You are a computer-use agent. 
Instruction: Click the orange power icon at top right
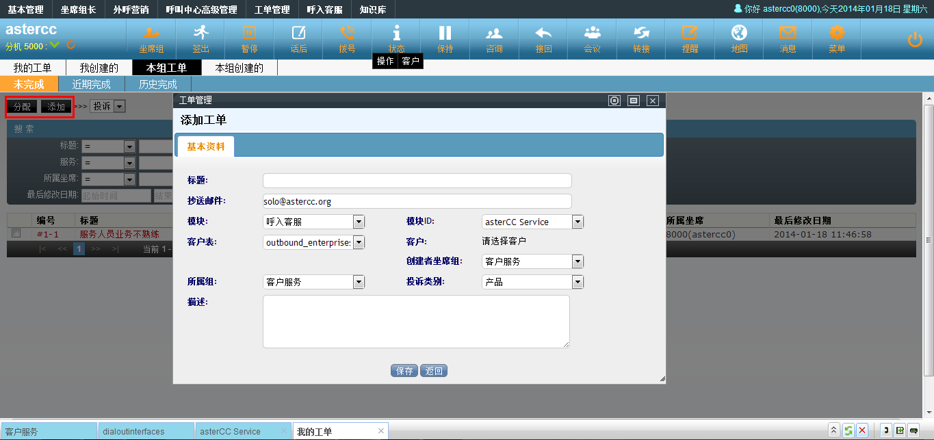pos(915,40)
